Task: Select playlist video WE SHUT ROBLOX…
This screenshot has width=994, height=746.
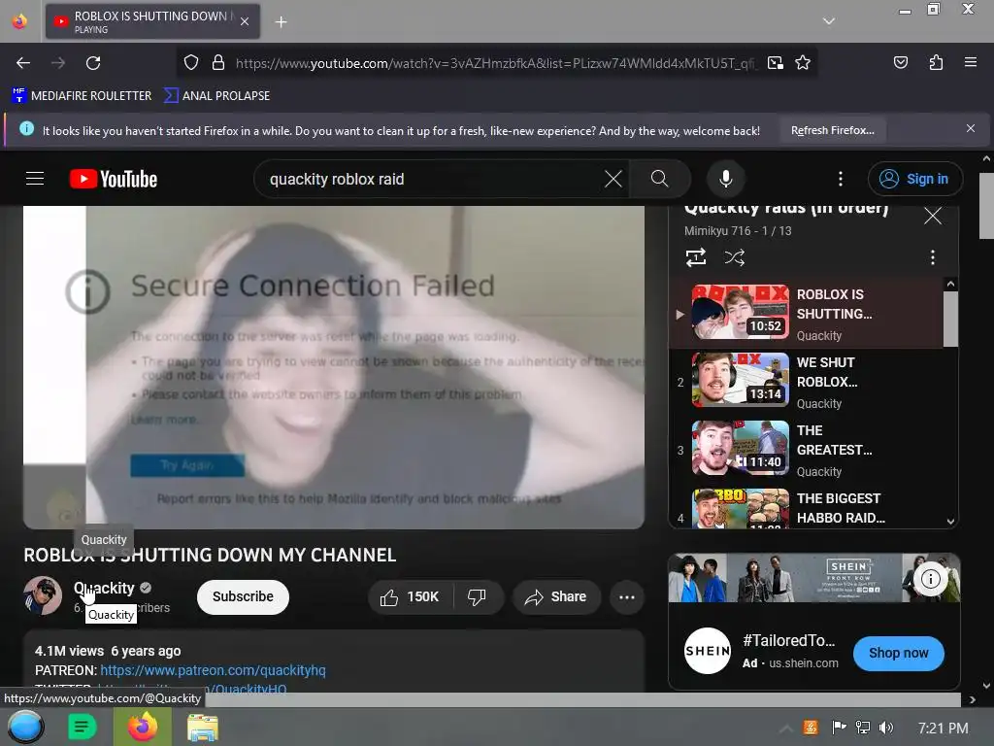Action: [807, 382]
